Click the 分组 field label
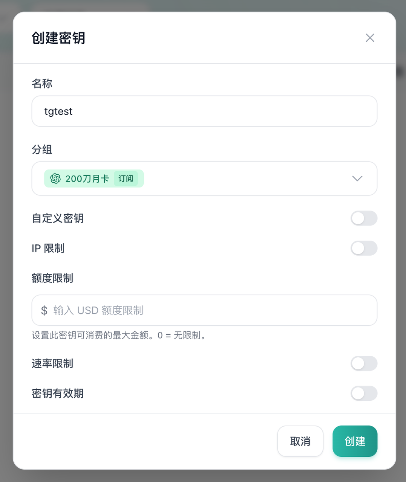The width and height of the screenshot is (406, 482). point(42,149)
